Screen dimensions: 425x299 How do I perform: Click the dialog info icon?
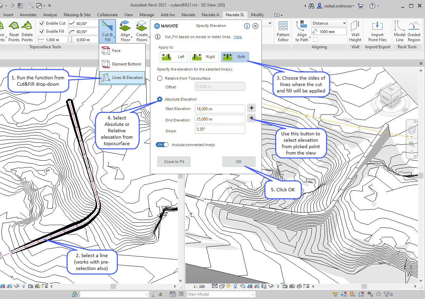point(247,26)
